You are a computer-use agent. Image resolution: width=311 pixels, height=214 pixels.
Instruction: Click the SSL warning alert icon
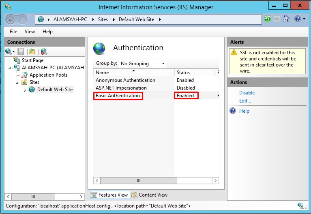click(x=234, y=52)
